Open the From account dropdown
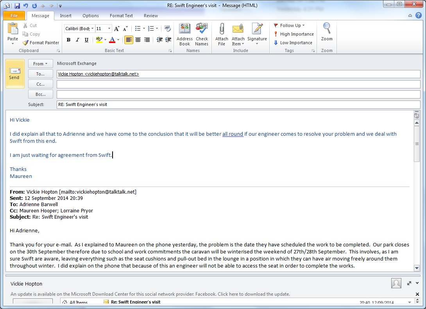The image size is (426, 309). [x=41, y=64]
